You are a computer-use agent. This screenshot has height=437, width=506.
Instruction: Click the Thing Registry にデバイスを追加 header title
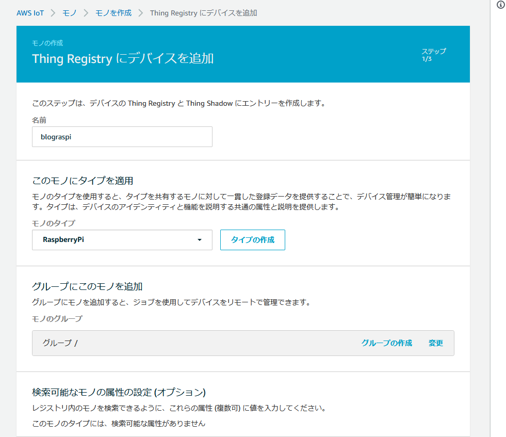tap(123, 59)
